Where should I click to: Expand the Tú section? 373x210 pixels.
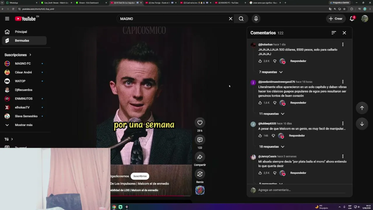[9, 139]
